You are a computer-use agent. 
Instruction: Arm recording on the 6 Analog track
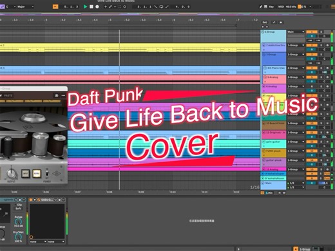(x=327, y=86)
